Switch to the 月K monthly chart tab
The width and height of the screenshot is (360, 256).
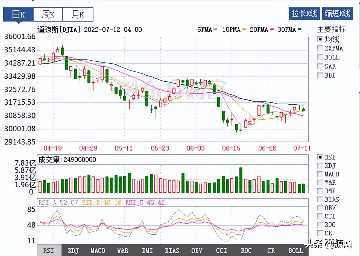coord(78,14)
